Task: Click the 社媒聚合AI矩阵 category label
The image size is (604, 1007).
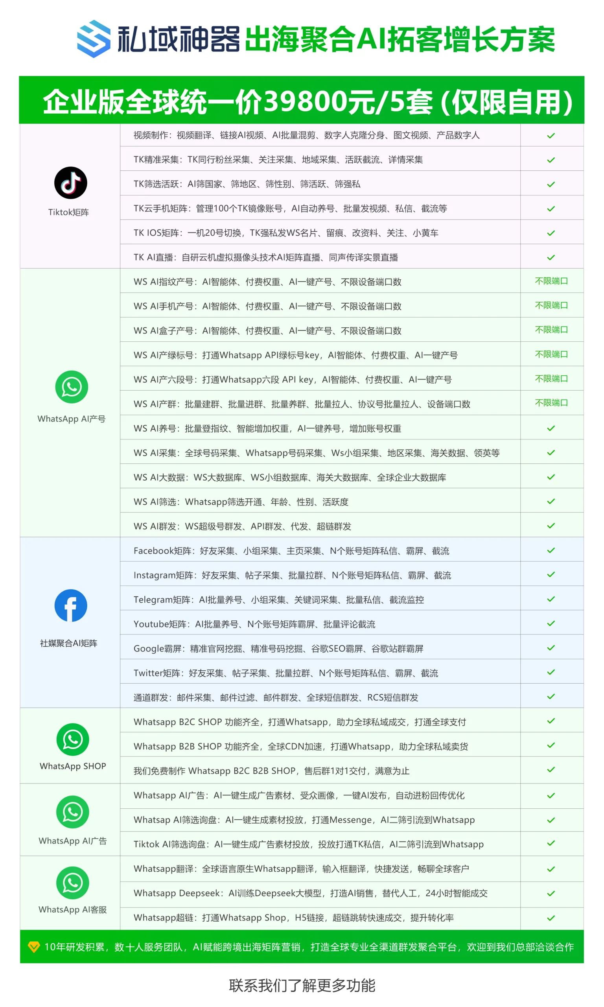Action: [68, 643]
